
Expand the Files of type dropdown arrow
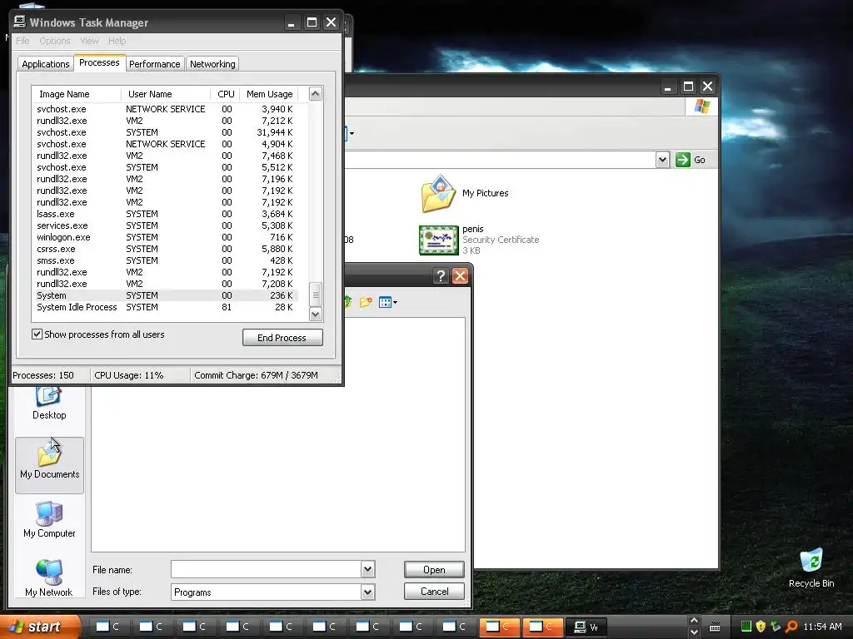coord(367,592)
